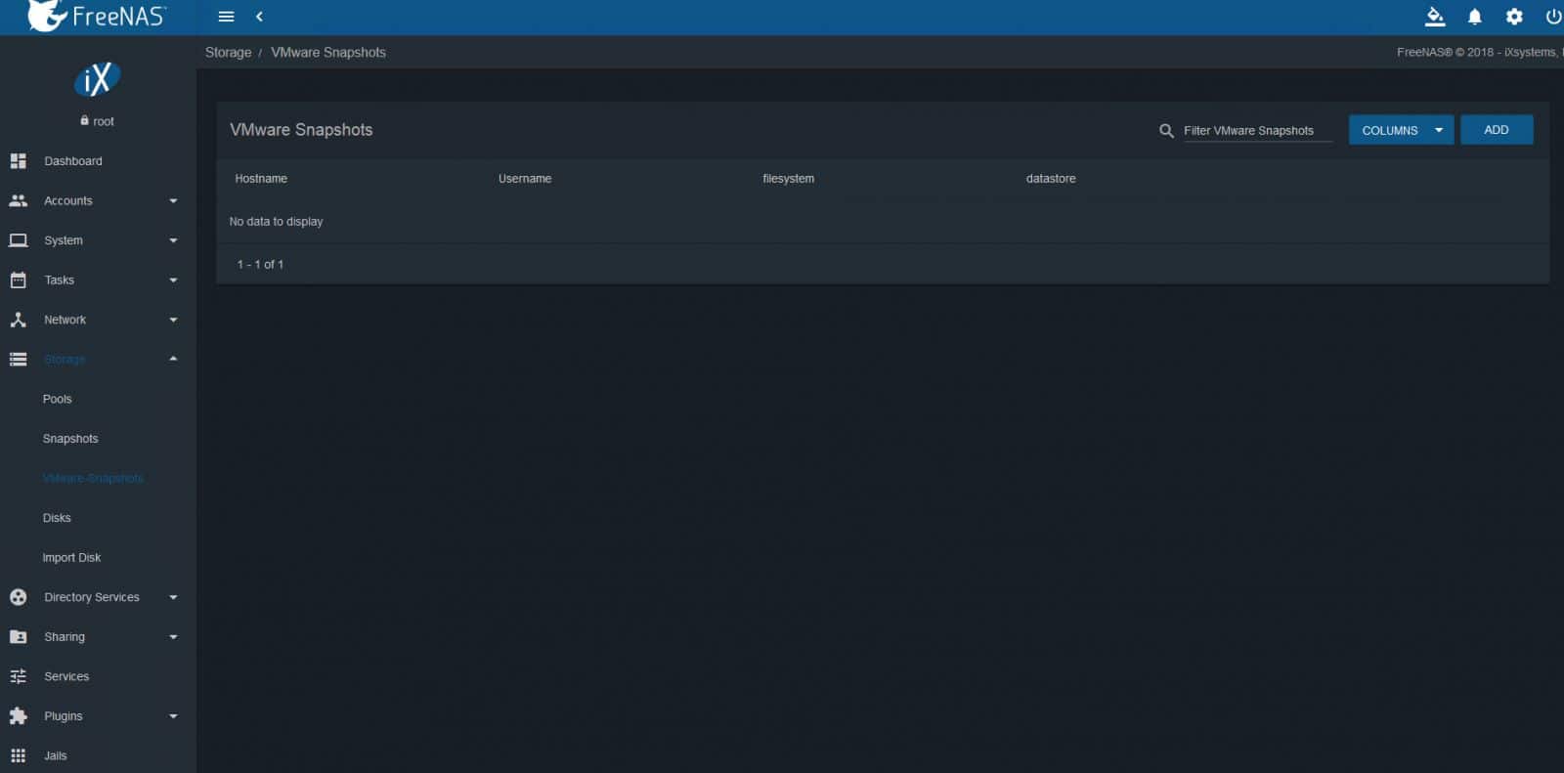1564x773 pixels.
Task: Click the Plugins puzzle icon
Action: pos(18,716)
